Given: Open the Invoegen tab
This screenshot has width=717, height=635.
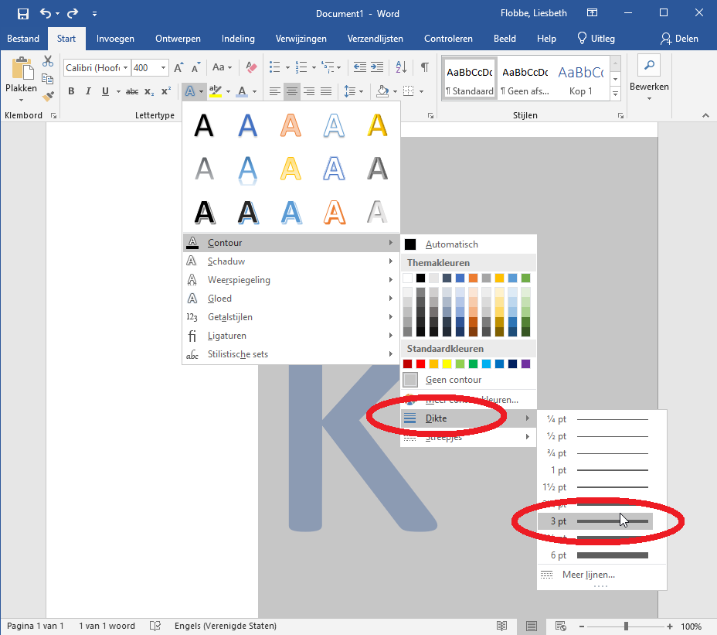Looking at the screenshot, I should [115, 39].
